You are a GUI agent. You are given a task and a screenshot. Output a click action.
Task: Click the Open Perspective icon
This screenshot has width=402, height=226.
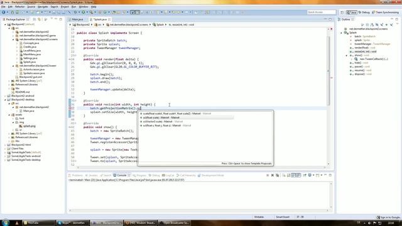coord(342,13)
